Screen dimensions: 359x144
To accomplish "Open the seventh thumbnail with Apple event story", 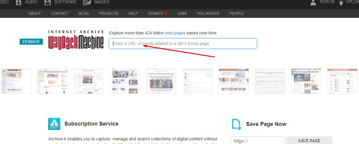I will click(x=233, y=81).
